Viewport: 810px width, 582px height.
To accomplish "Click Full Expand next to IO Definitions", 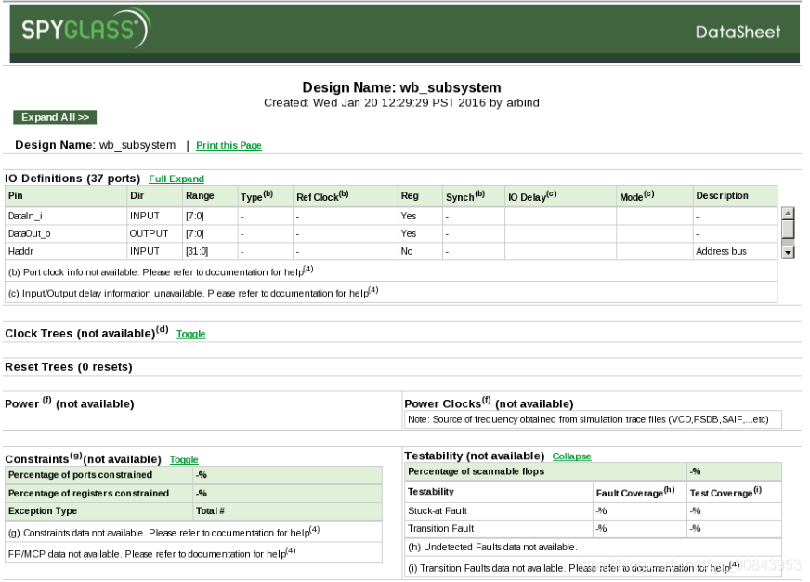I will (x=176, y=179).
